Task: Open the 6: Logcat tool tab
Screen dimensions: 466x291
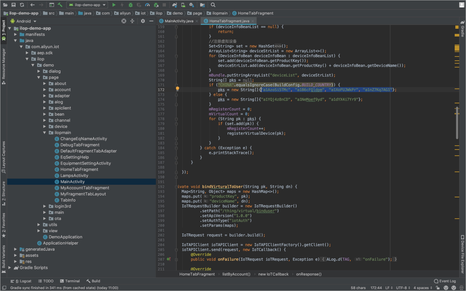Action: coord(21,281)
